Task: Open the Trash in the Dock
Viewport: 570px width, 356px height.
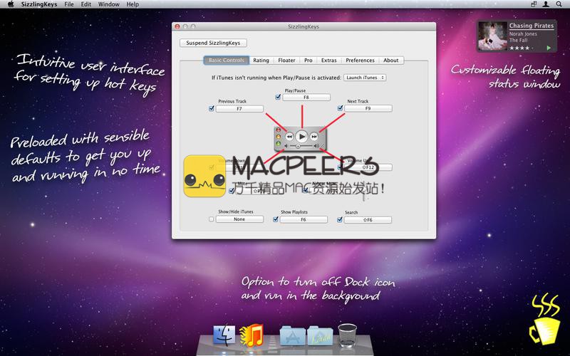Action: tap(347, 335)
